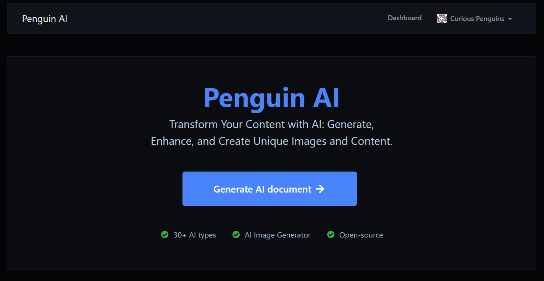Click the checkmark icon next to "AI Image Generator"

coord(236,234)
